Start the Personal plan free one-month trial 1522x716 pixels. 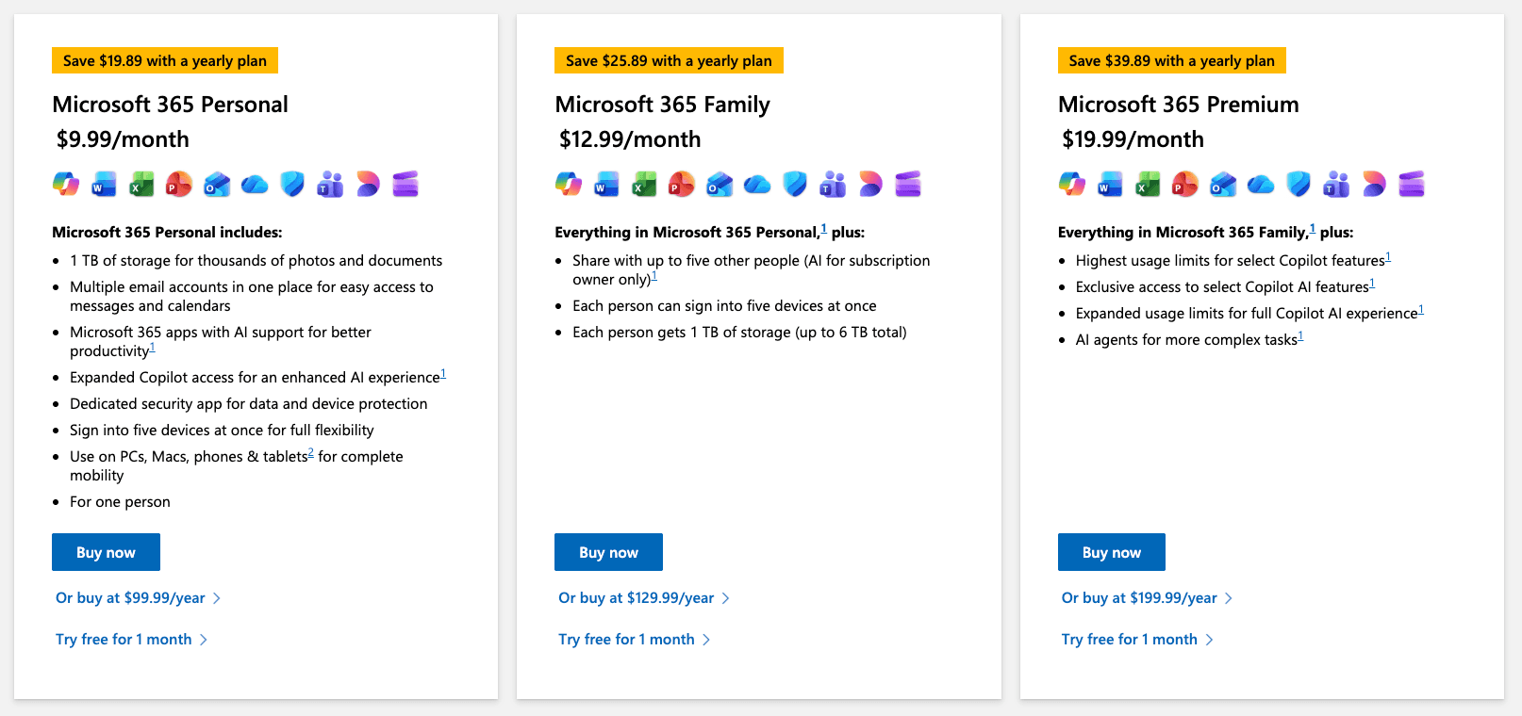pos(124,640)
